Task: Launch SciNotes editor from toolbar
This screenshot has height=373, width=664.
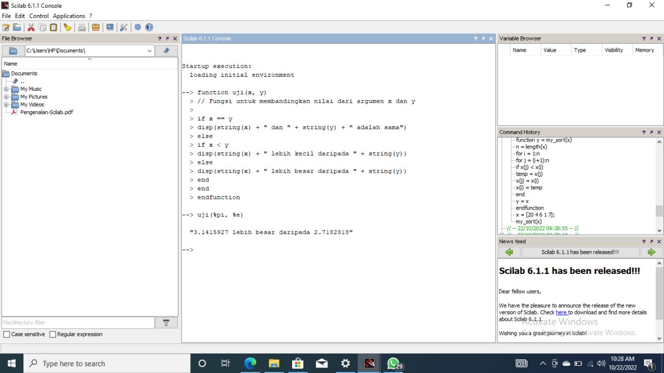Action: click(x=6, y=27)
